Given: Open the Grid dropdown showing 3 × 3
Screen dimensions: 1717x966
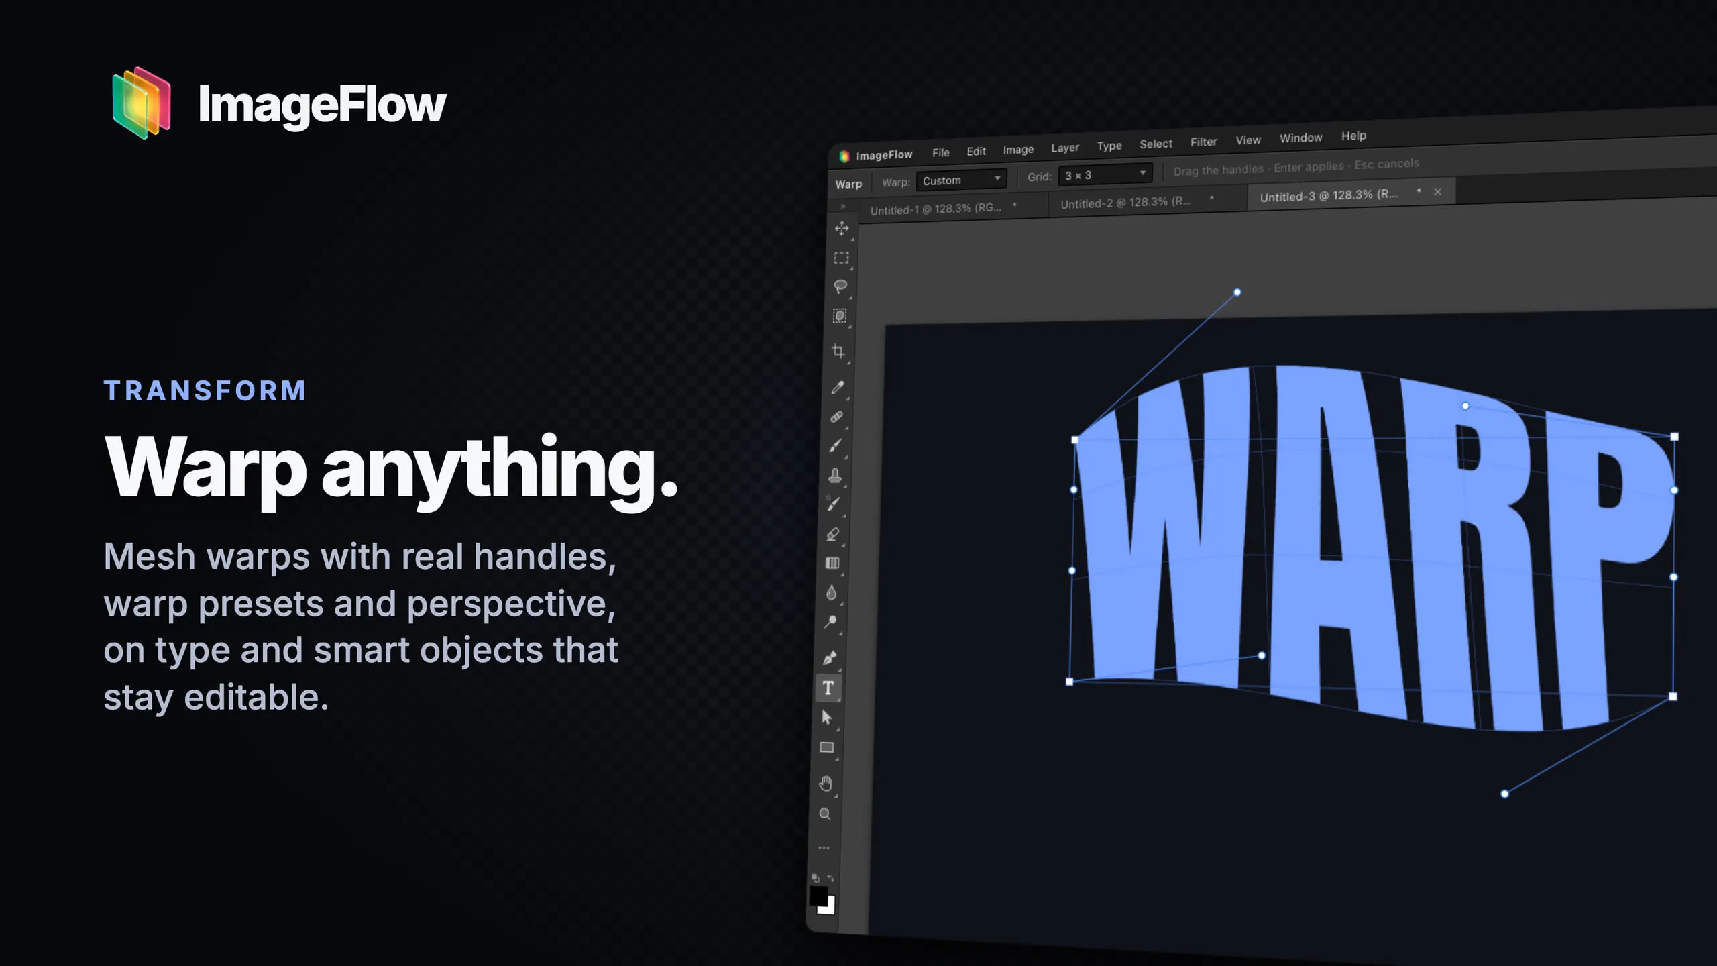Looking at the screenshot, I should (1105, 174).
